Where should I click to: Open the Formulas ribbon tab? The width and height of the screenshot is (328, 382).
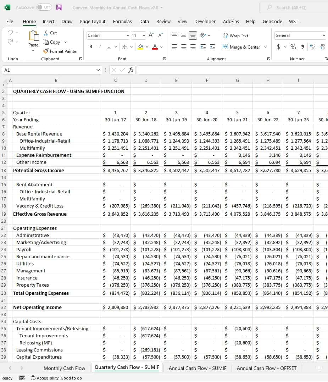[122, 21]
